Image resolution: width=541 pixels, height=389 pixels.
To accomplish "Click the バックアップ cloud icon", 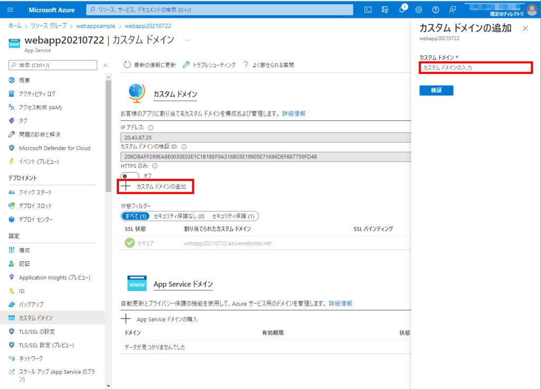I will [x=12, y=304].
